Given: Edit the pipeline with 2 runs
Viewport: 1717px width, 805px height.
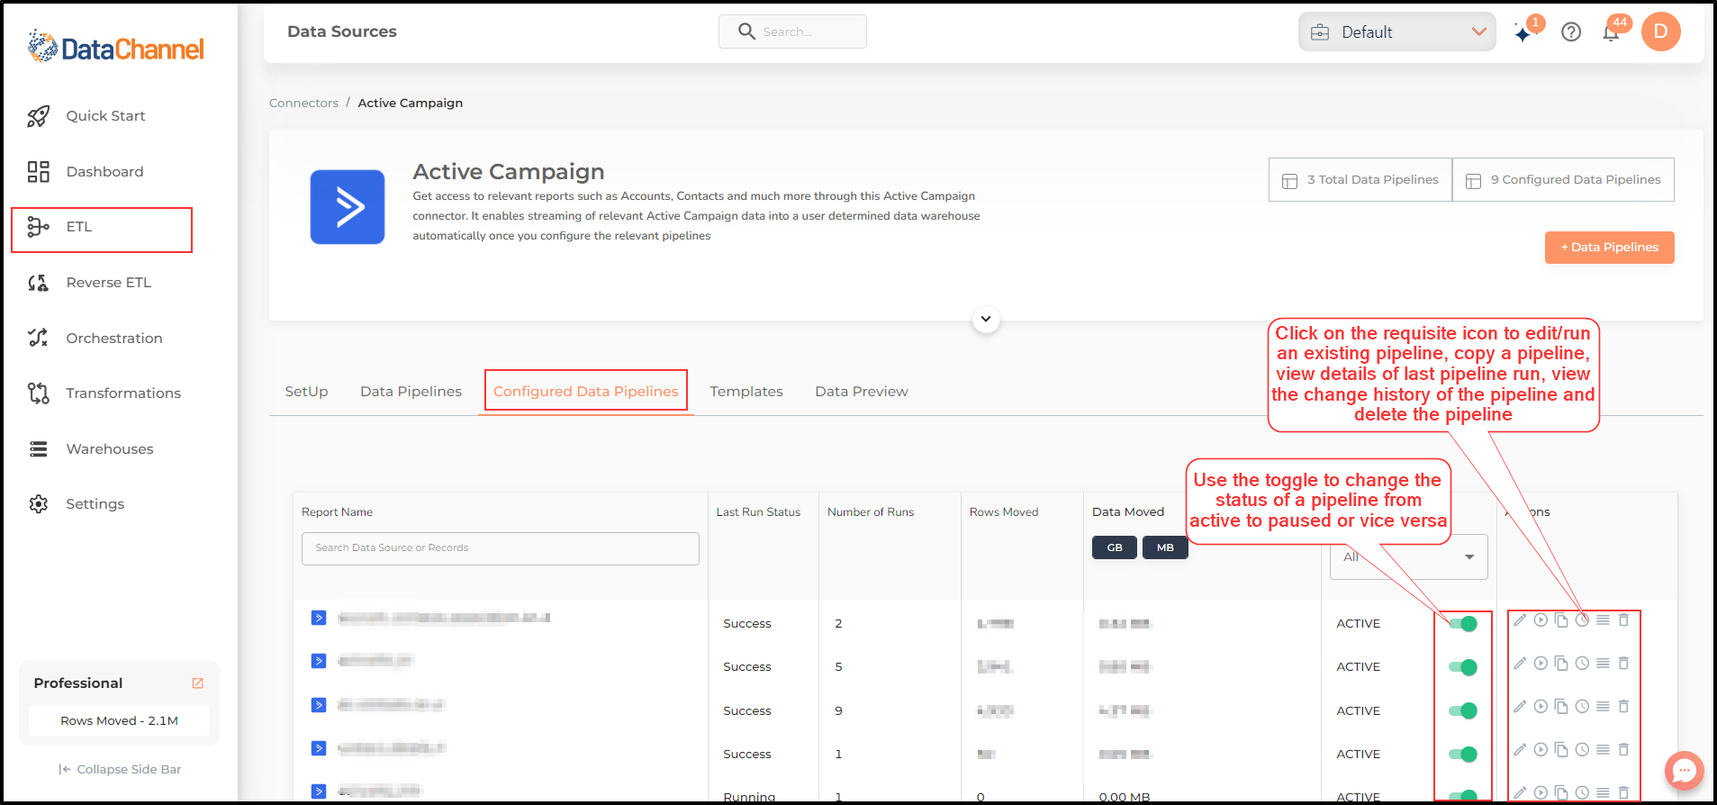Looking at the screenshot, I should pyautogui.click(x=1520, y=620).
